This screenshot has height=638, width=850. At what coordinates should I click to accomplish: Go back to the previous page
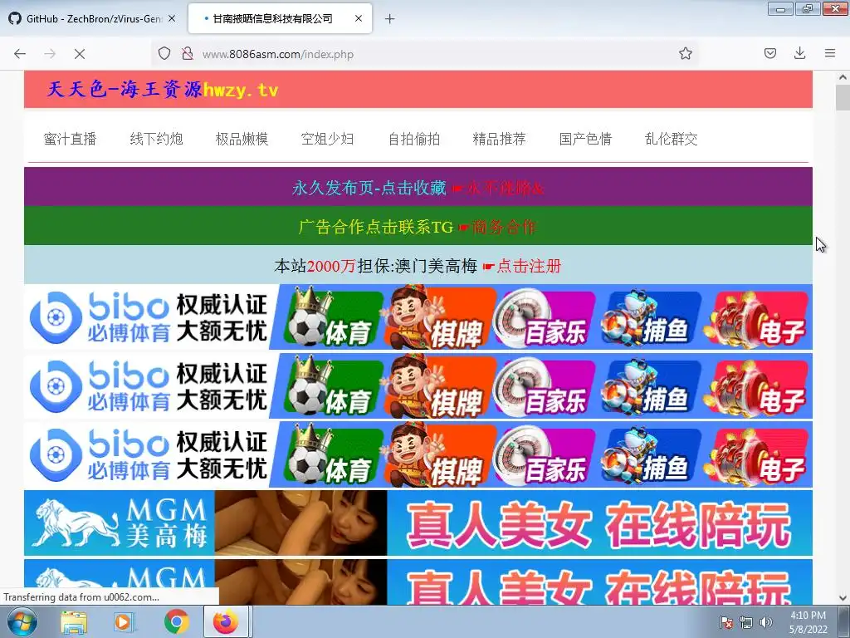pos(20,54)
